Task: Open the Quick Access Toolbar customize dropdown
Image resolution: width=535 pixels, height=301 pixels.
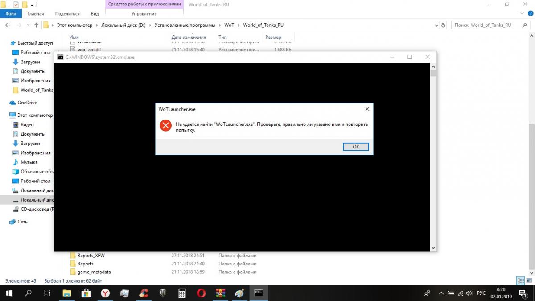Action: [32, 4]
